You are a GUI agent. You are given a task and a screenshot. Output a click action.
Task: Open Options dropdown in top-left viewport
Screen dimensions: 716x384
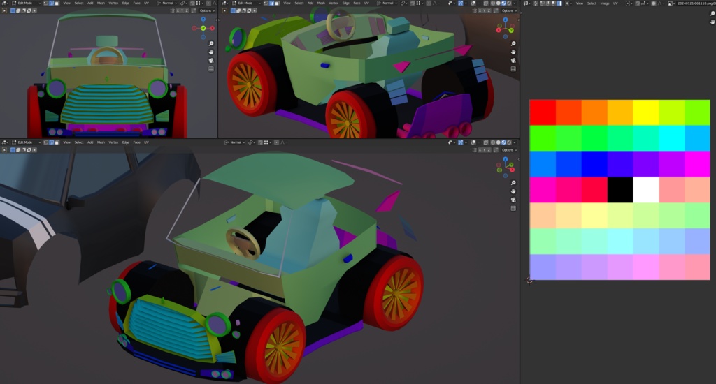pyautogui.click(x=207, y=10)
